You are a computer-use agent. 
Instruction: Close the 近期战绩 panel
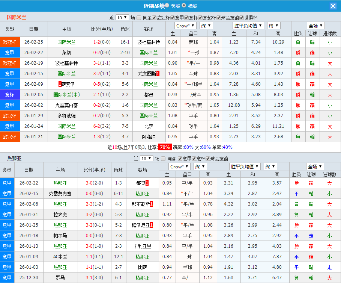tap(333, 6)
